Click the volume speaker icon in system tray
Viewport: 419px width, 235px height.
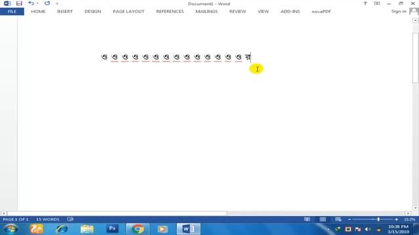368,229
